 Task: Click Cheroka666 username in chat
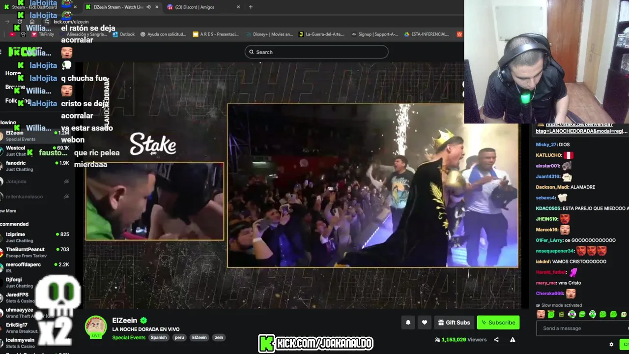[549, 294]
